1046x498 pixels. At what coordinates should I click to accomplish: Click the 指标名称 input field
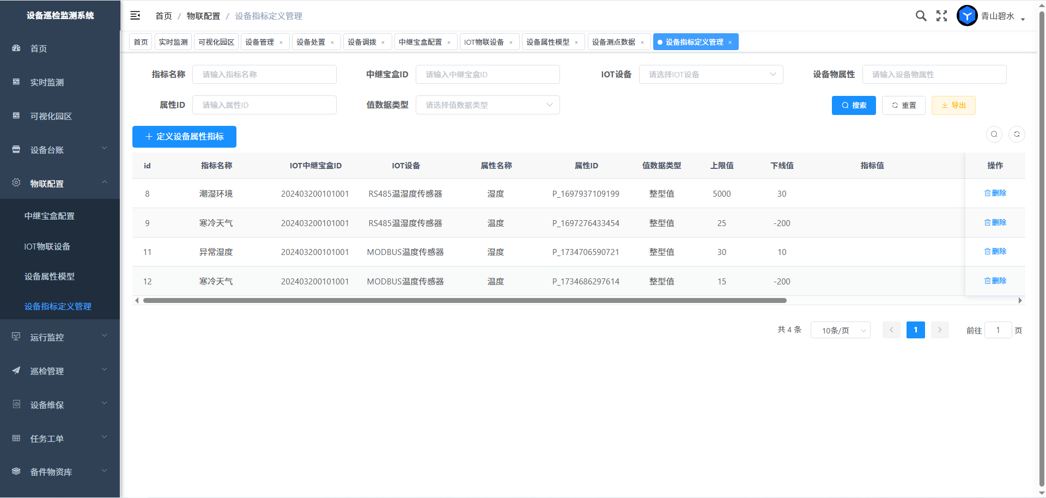[x=264, y=75]
